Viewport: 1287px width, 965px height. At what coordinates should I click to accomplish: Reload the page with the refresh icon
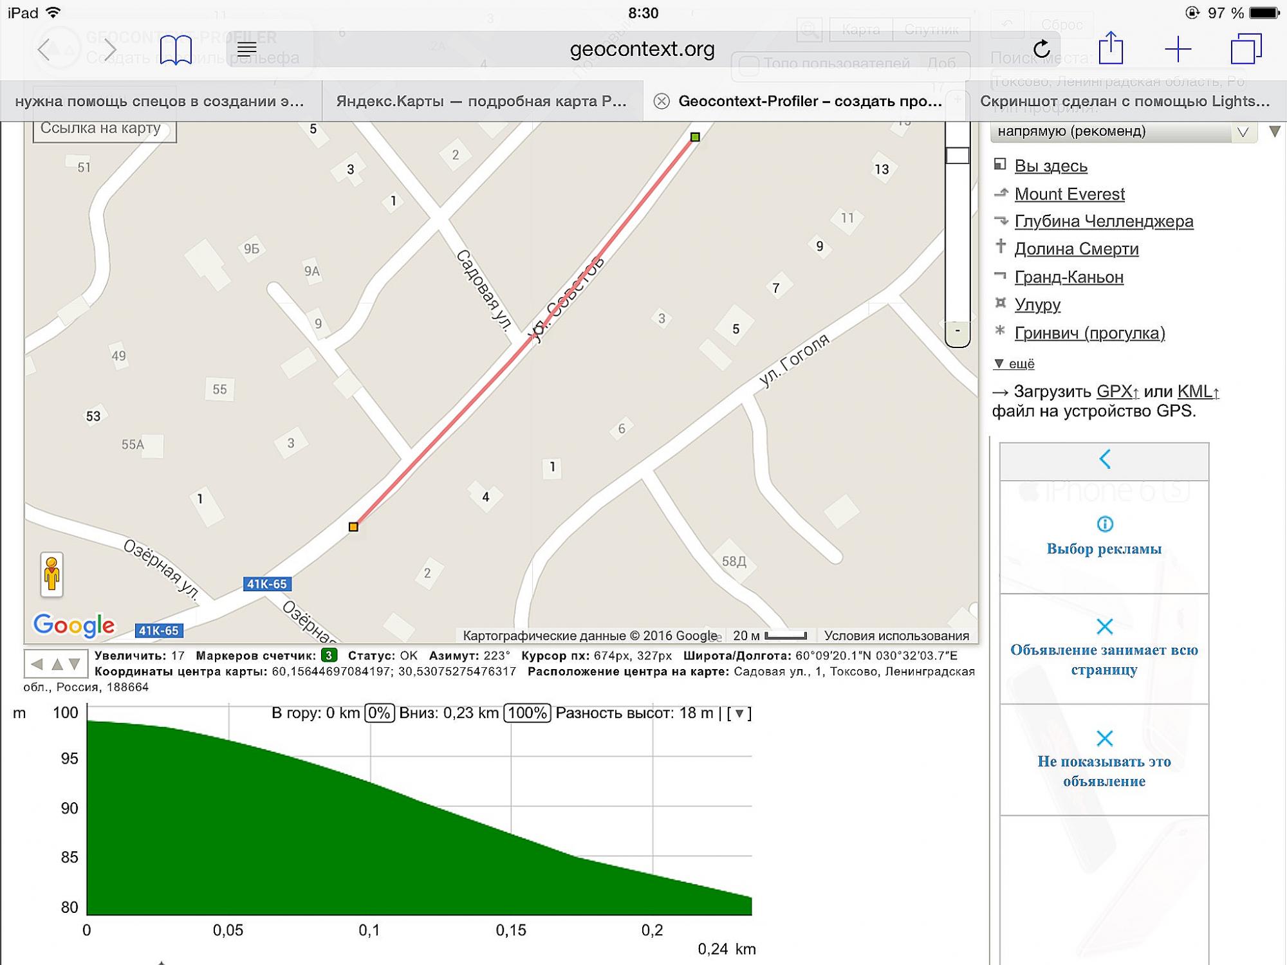tap(1041, 49)
